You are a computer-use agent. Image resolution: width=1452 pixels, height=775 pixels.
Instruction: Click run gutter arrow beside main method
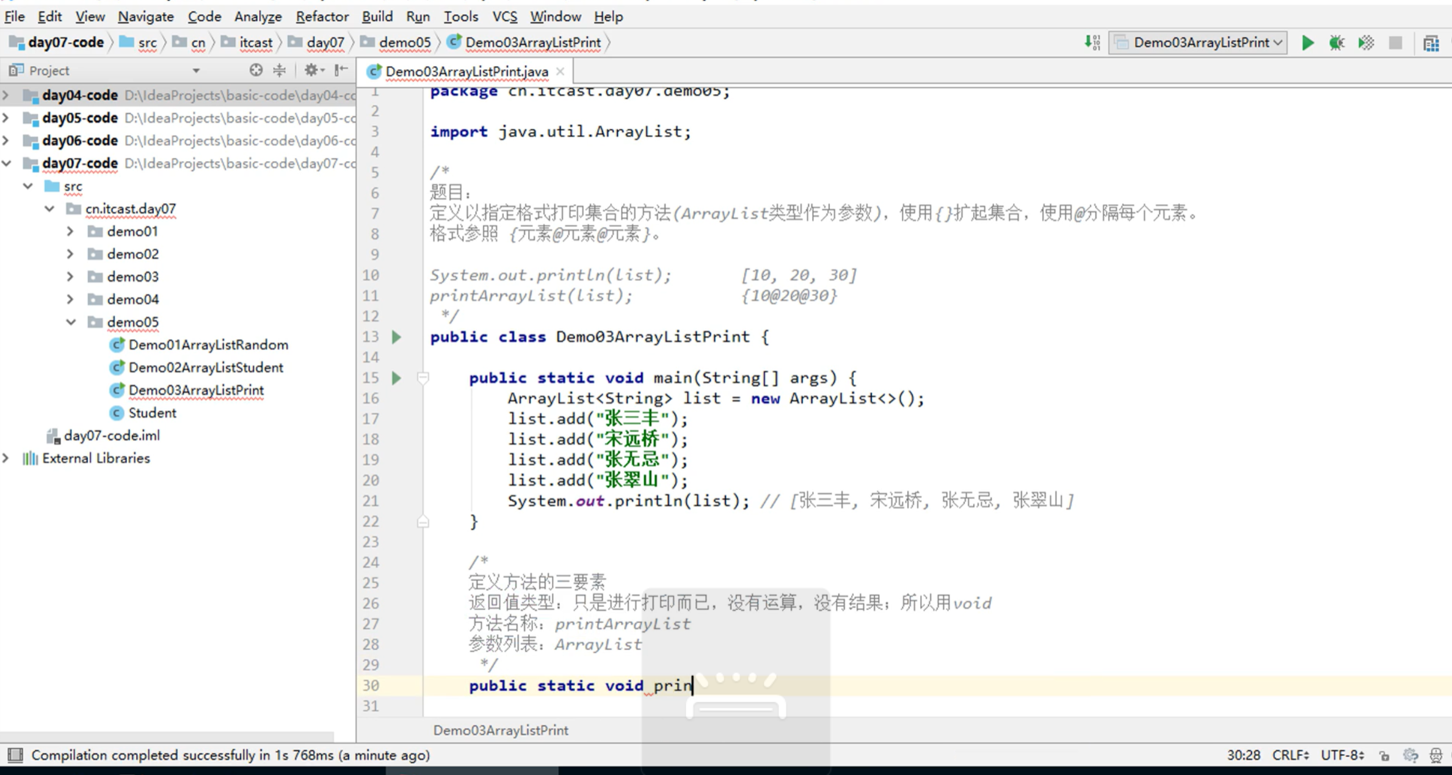[396, 378]
